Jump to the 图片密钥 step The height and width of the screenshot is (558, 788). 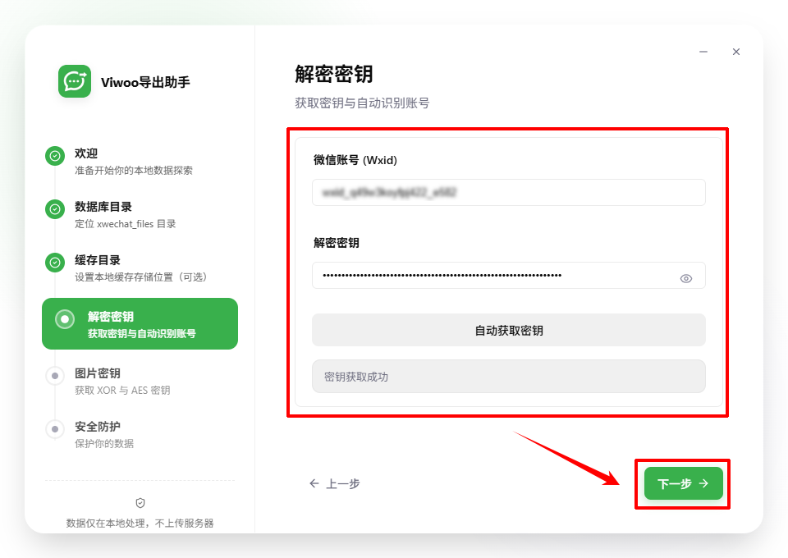click(x=140, y=382)
